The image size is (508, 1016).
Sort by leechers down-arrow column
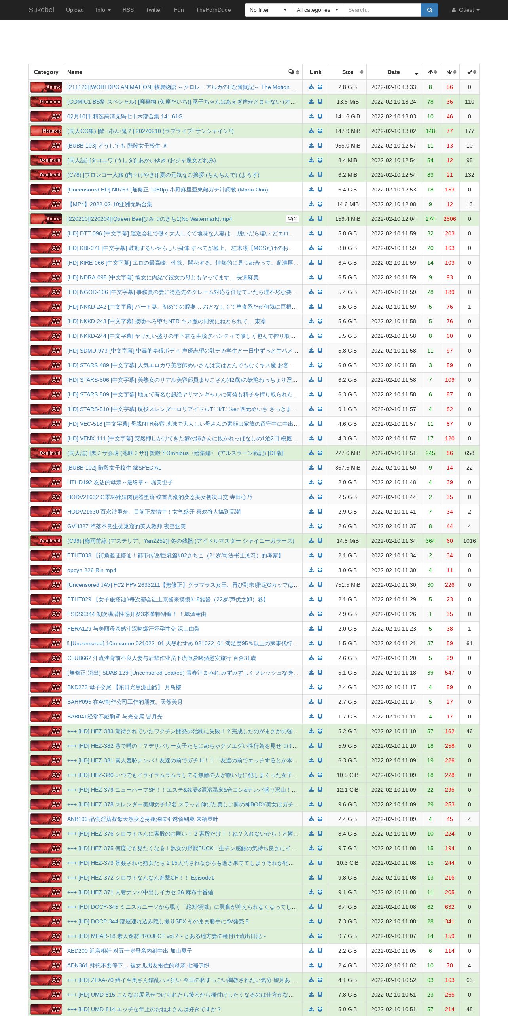pyautogui.click(x=450, y=72)
